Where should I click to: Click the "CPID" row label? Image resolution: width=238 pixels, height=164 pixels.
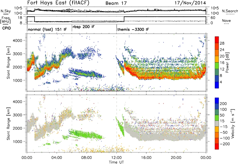pos(7,28)
